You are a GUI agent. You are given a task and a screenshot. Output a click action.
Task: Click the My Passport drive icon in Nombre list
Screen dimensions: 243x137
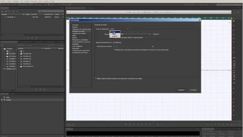click(21, 66)
